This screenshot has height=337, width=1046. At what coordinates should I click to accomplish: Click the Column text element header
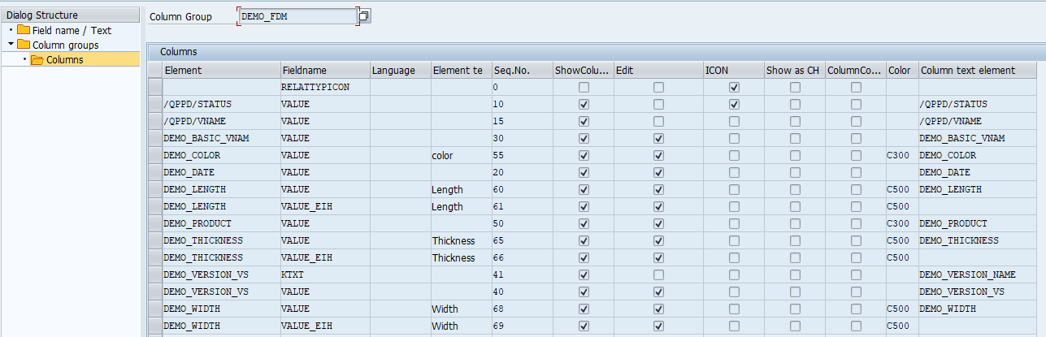tap(967, 71)
